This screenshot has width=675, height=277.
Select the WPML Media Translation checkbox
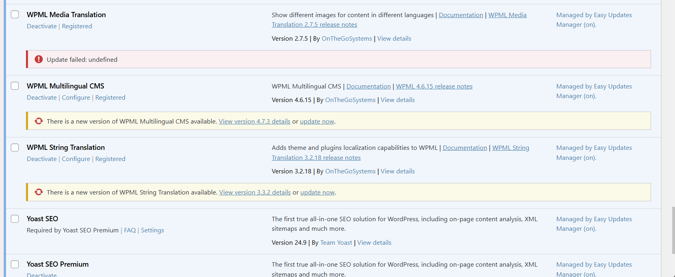pyautogui.click(x=15, y=14)
